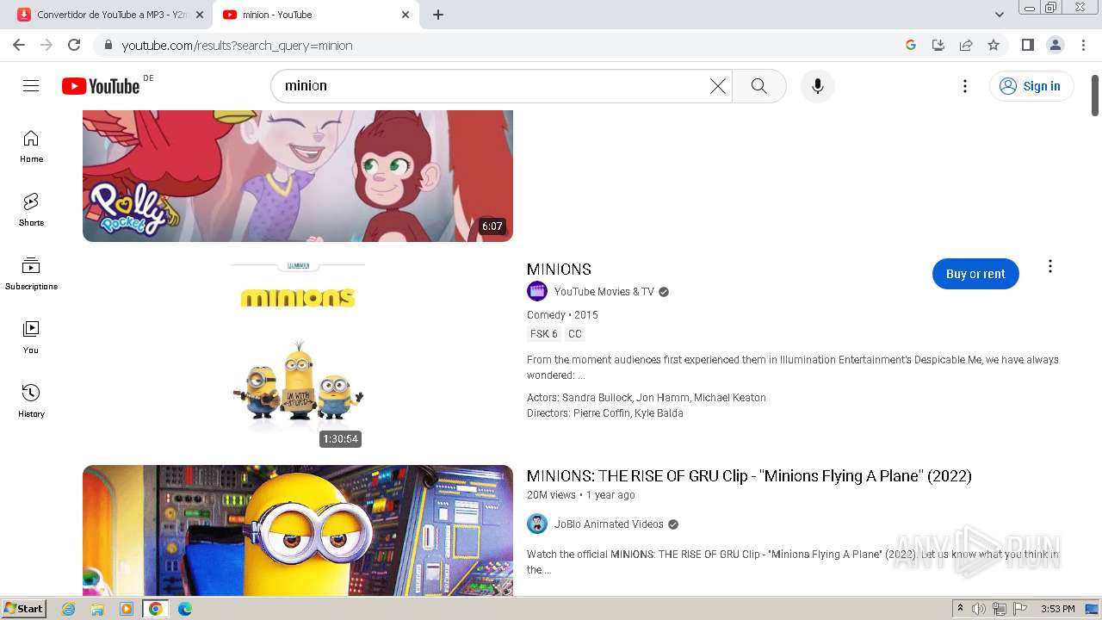Click the Chrome taskbar icon
Screen dimensions: 1102x620
click(x=155, y=609)
